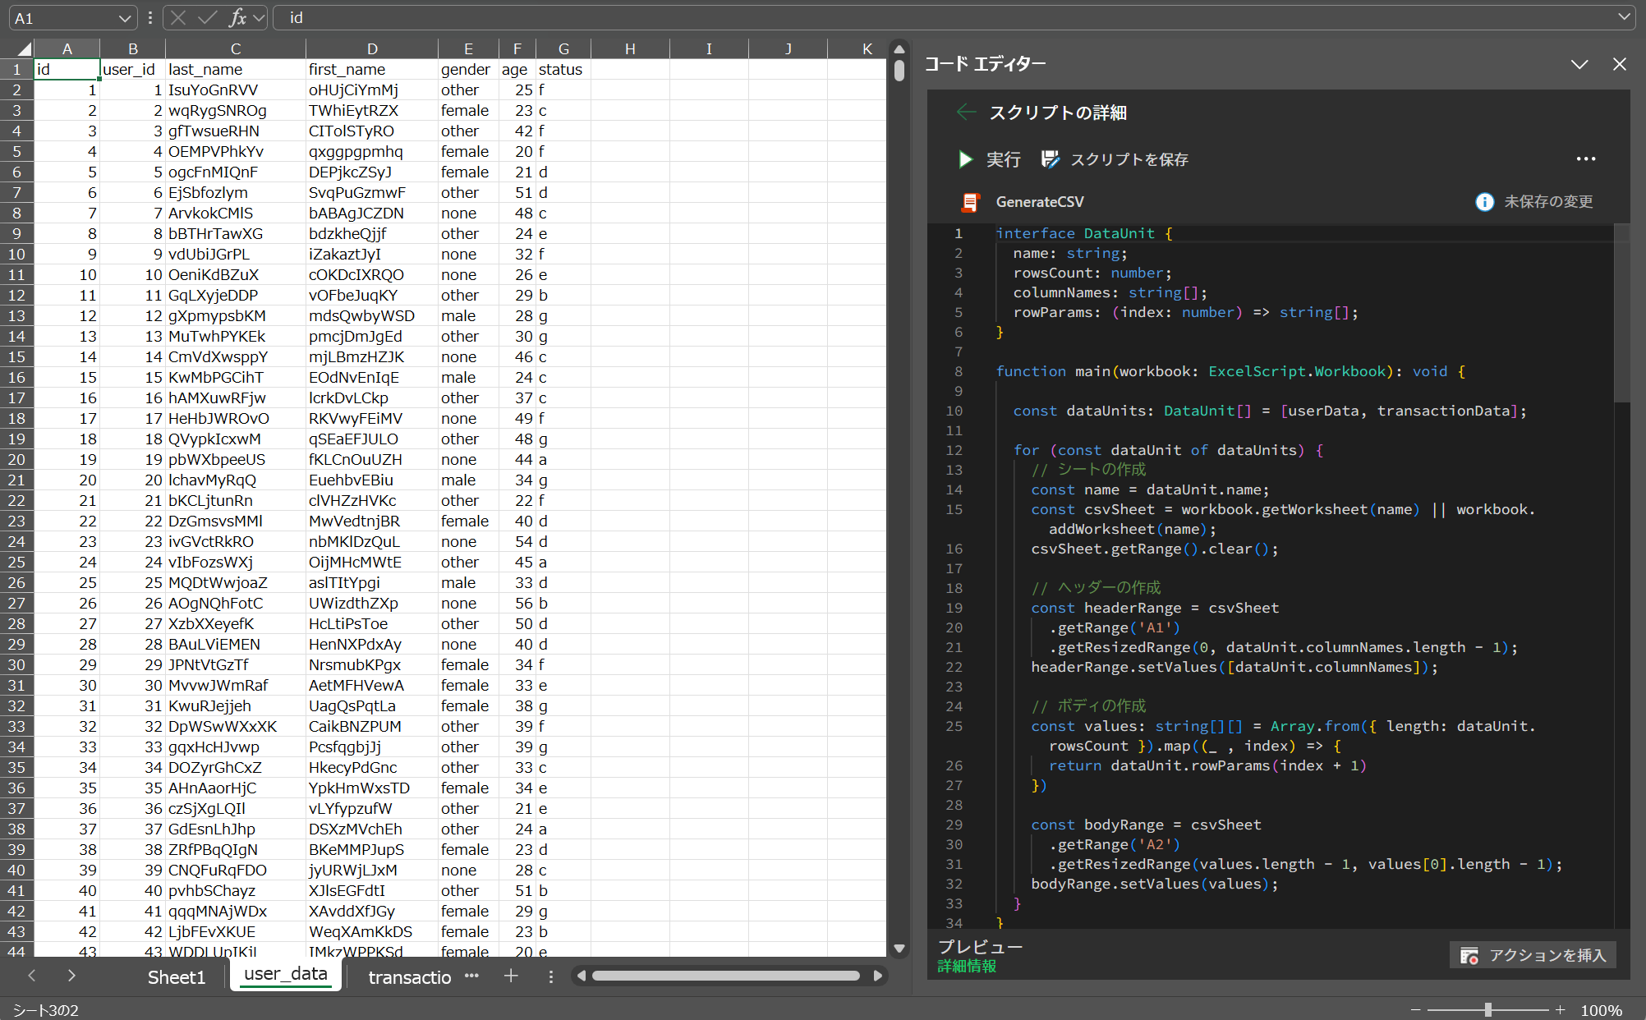1646x1020 pixels.
Task: Switch to the transactio worksheet tab
Action: click(x=409, y=976)
